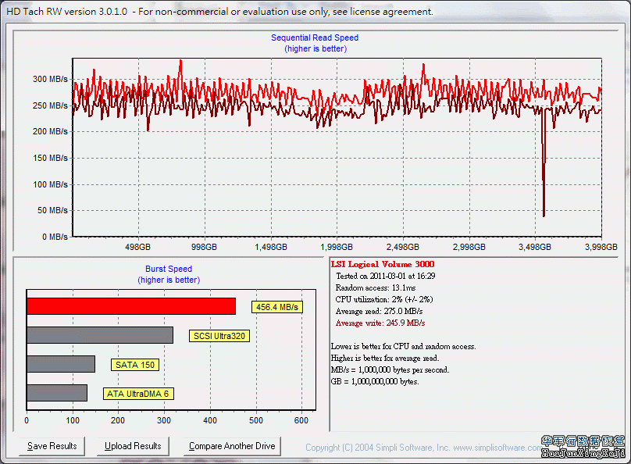Select the red burst speed bar
This screenshot has height=464, width=631.
[130, 306]
